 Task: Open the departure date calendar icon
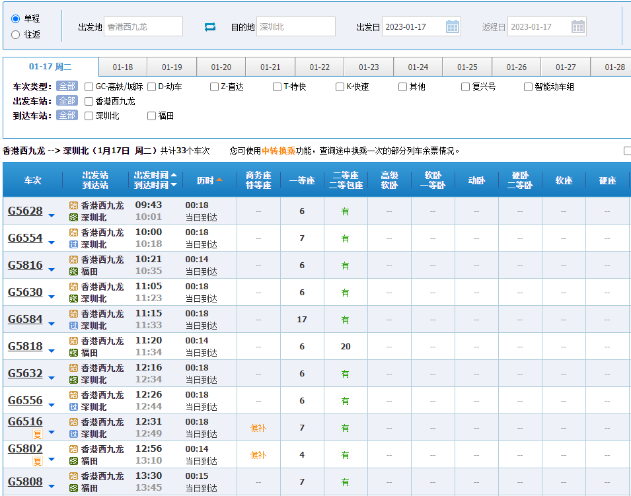tap(453, 27)
